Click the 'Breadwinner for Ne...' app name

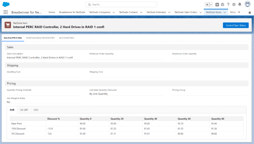click(26, 12)
